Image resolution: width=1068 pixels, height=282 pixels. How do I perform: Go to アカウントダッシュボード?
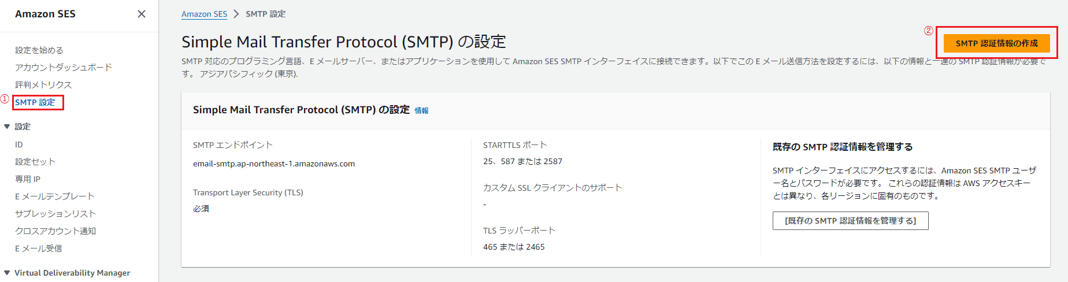click(x=64, y=68)
